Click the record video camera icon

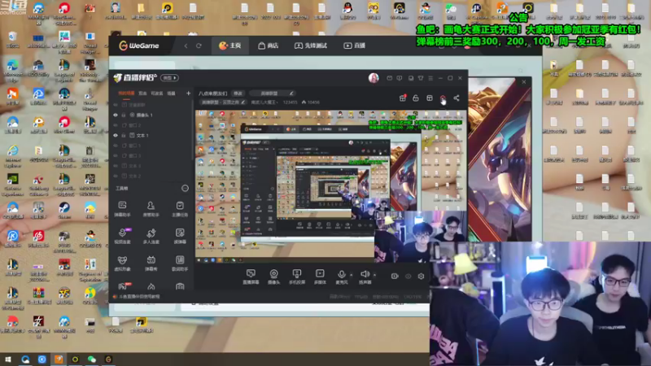[x=395, y=276]
